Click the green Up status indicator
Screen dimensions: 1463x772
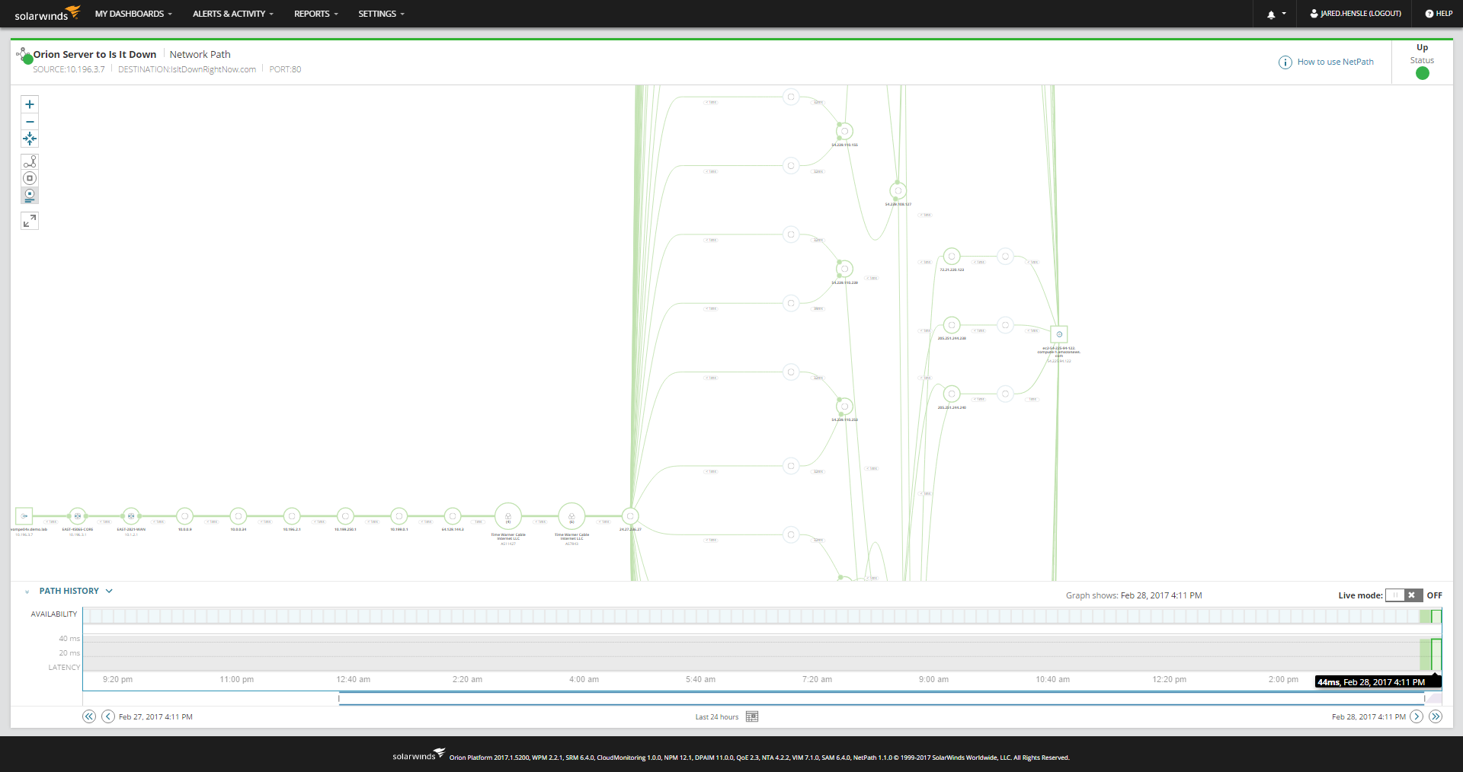tap(1423, 73)
